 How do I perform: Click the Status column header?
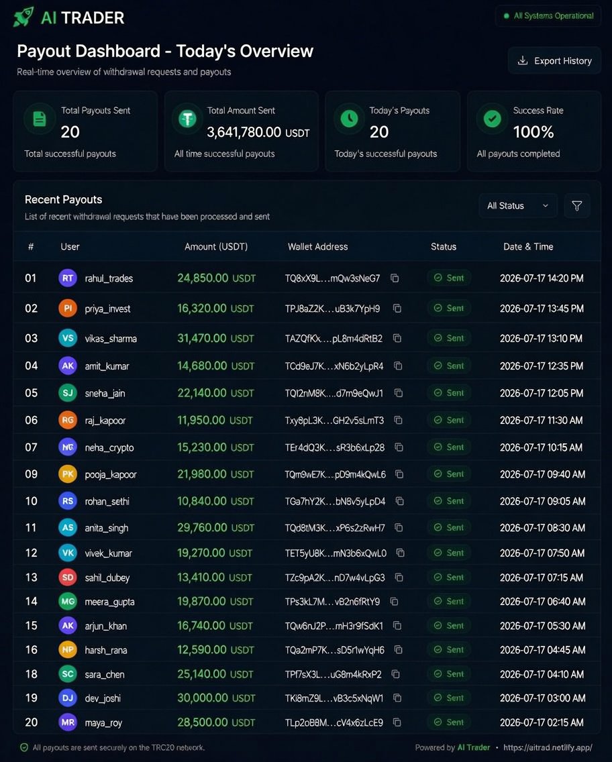point(444,247)
